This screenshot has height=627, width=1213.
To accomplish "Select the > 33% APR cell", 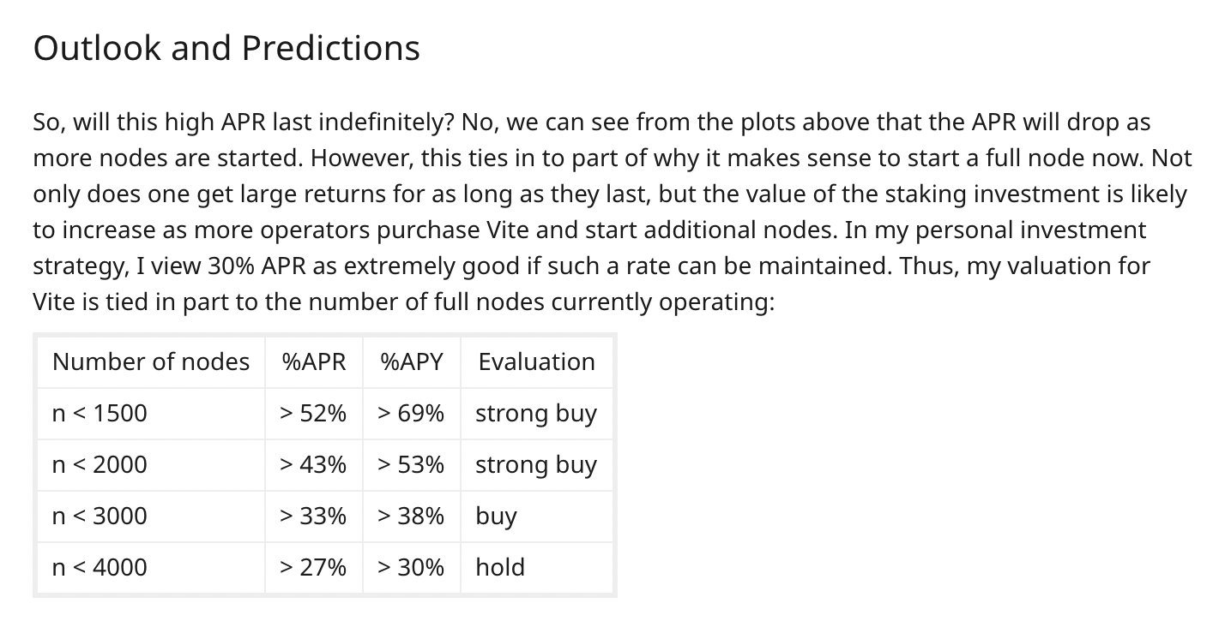I will click(313, 517).
